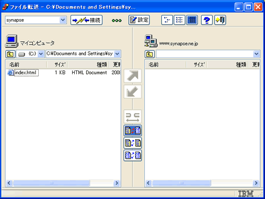Click the exit door icon in toolbar
265x199 pixels.
click(220, 20)
